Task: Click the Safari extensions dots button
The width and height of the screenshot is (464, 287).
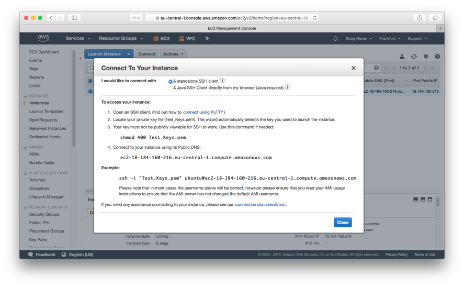Action: (x=136, y=18)
